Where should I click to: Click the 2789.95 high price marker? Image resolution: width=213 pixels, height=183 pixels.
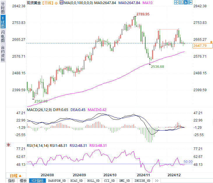pyautogui.click(x=143, y=14)
